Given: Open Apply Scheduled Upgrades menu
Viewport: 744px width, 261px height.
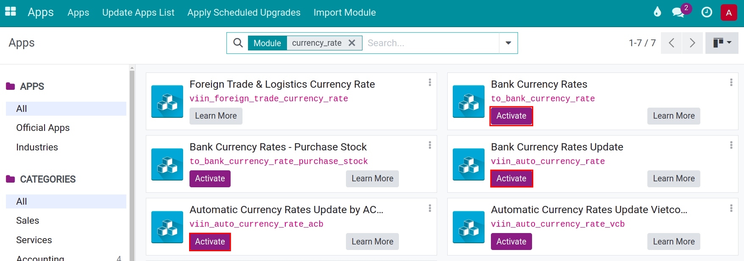Looking at the screenshot, I should point(244,13).
